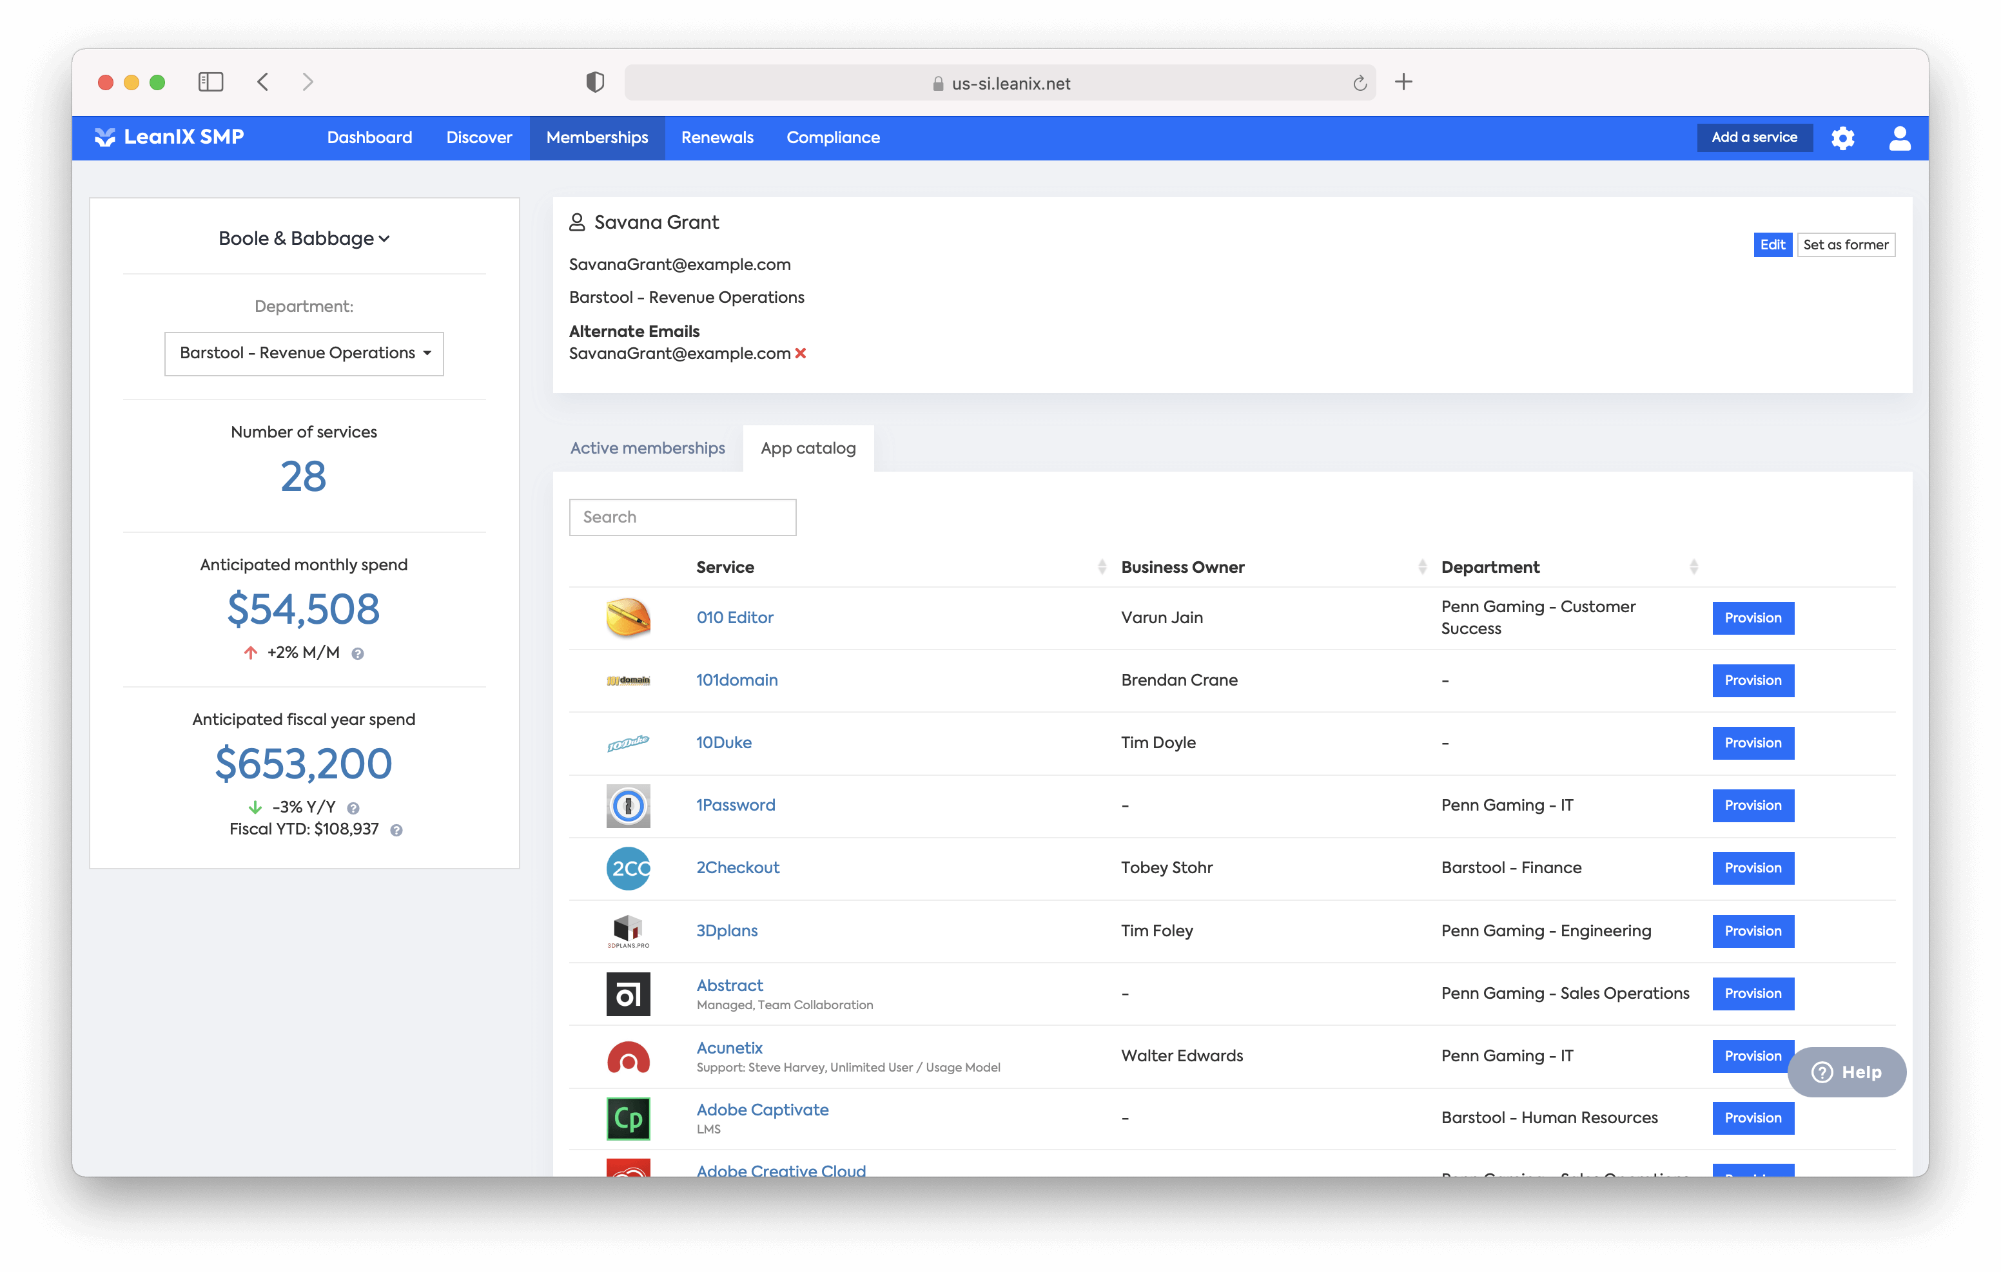The width and height of the screenshot is (2001, 1272).
Task: Click the 28 services count
Action: 303,476
